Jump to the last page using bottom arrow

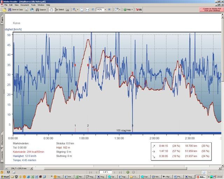(121, 172)
